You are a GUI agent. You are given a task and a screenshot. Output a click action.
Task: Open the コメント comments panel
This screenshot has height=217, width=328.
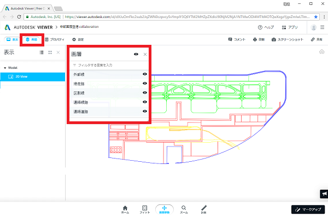coord(237,39)
